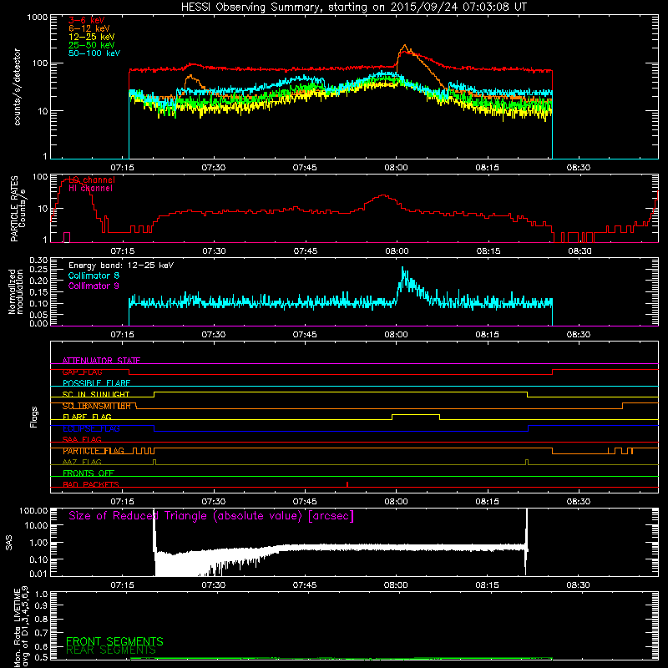Click 08:15 tick below particle rates plot
The width and height of the screenshot is (668, 668).
pyautogui.click(x=488, y=251)
